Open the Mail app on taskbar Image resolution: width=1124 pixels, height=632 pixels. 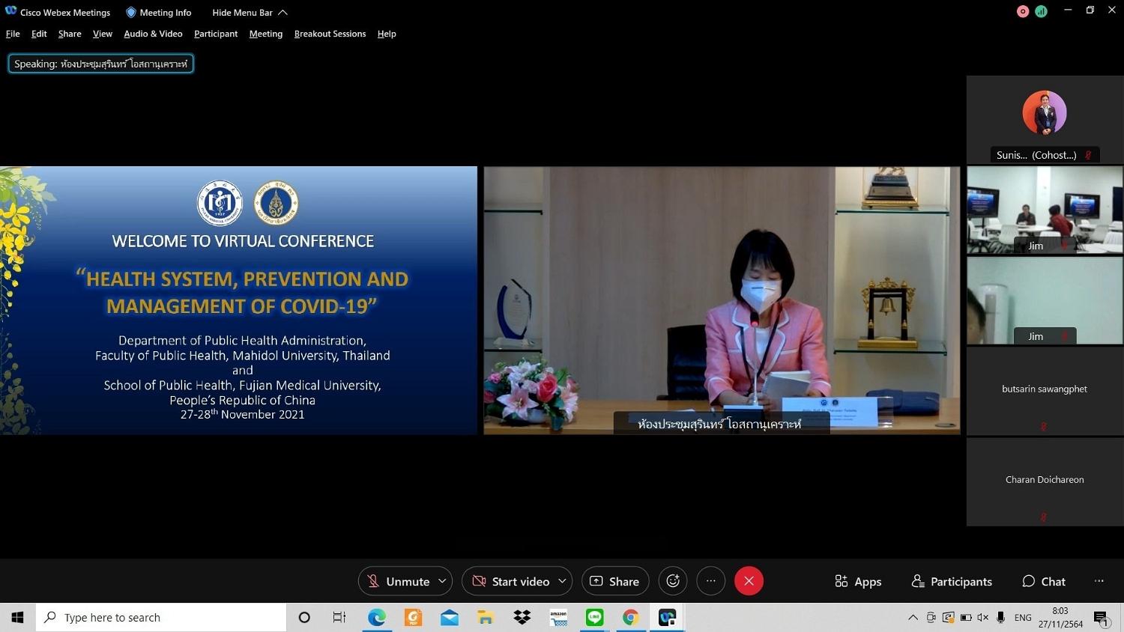(450, 618)
